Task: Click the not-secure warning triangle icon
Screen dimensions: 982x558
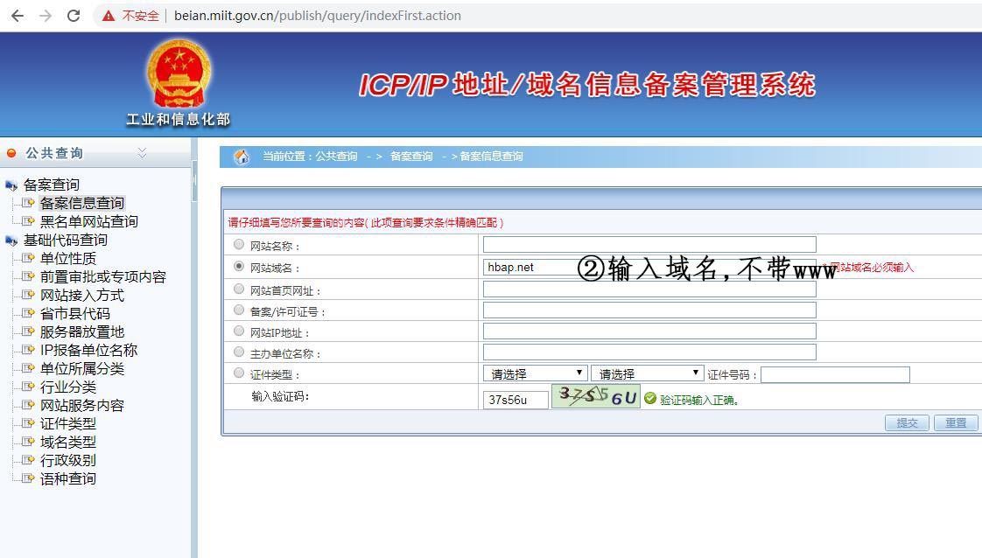Action: (x=109, y=16)
